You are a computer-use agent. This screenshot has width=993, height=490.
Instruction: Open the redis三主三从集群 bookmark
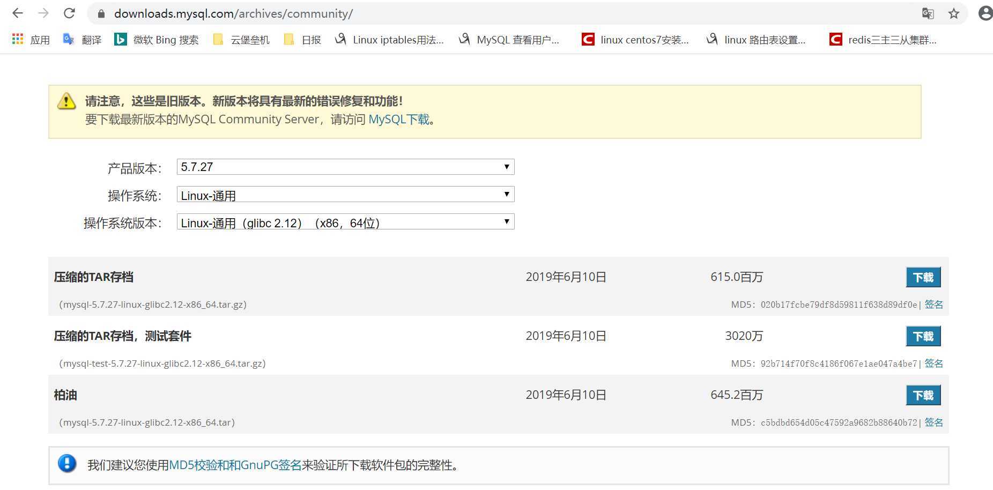point(883,40)
